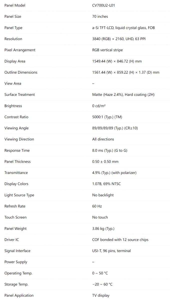
Task: Select the Panel Size label
Action: tap(13, 17)
